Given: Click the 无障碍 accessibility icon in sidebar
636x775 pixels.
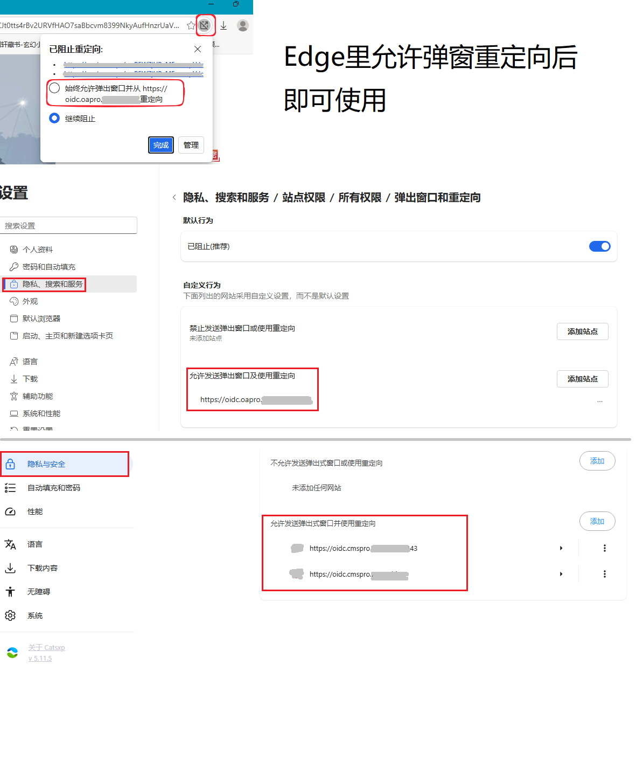Looking at the screenshot, I should point(10,591).
